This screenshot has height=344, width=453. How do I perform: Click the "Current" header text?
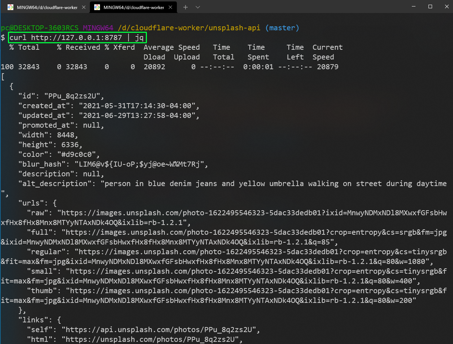pos(328,47)
